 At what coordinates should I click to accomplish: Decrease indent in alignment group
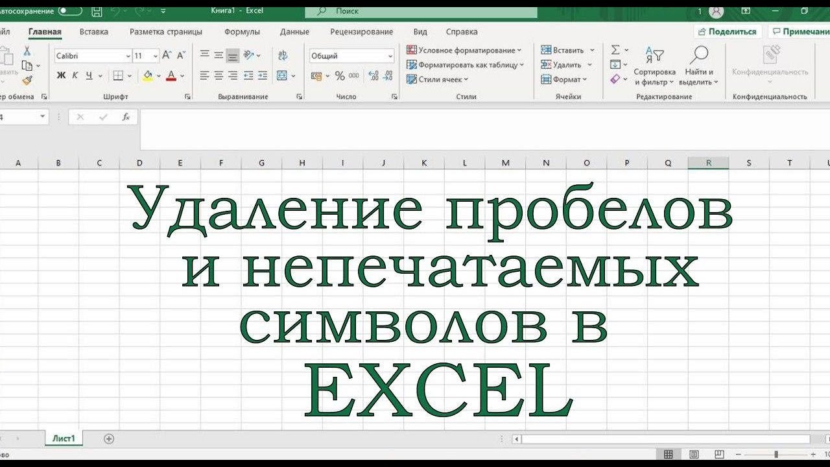click(x=248, y=76)
